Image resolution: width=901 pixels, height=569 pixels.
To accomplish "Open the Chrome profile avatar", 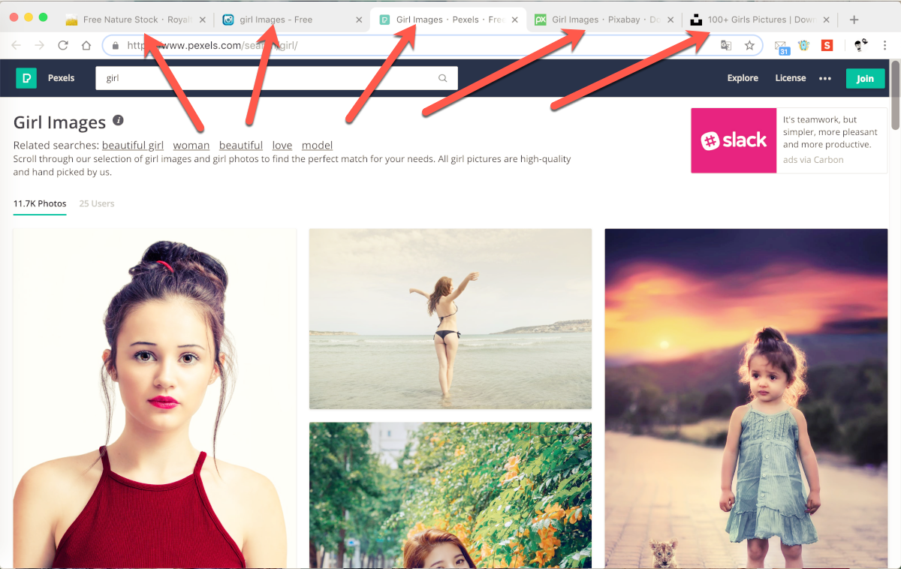I will point(861,46).
